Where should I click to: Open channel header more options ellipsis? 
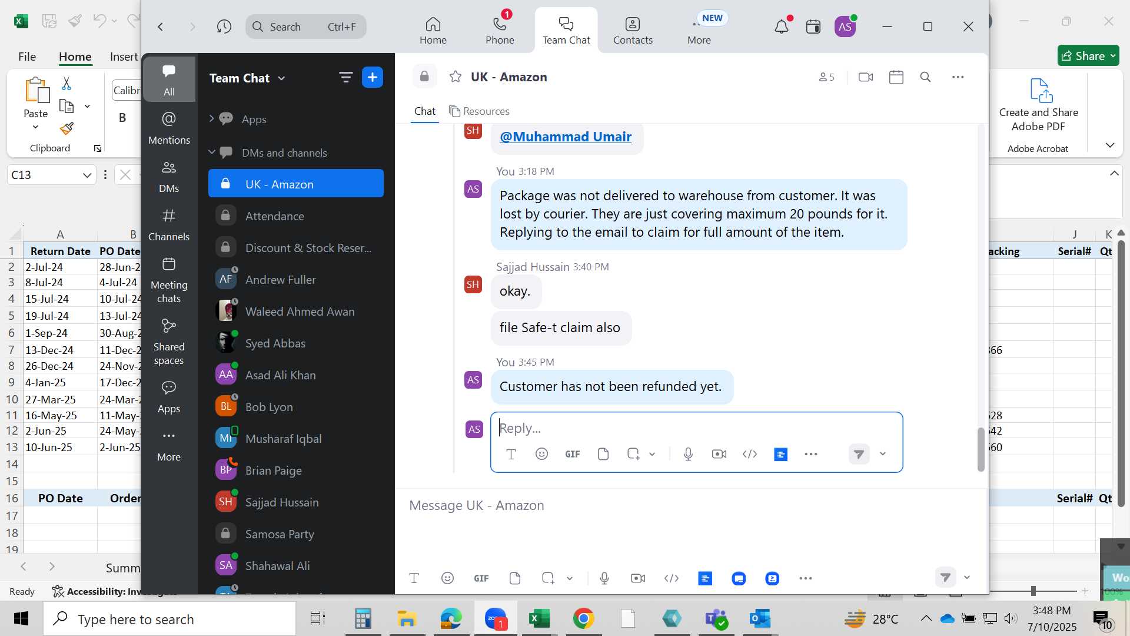click(958, 77)
